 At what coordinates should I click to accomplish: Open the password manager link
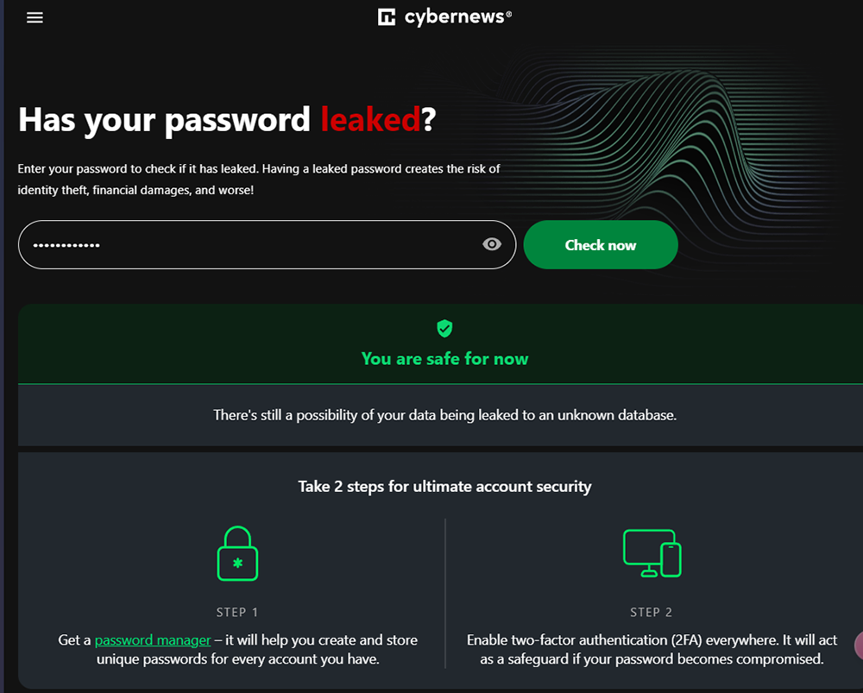click(x=153, y=639)
